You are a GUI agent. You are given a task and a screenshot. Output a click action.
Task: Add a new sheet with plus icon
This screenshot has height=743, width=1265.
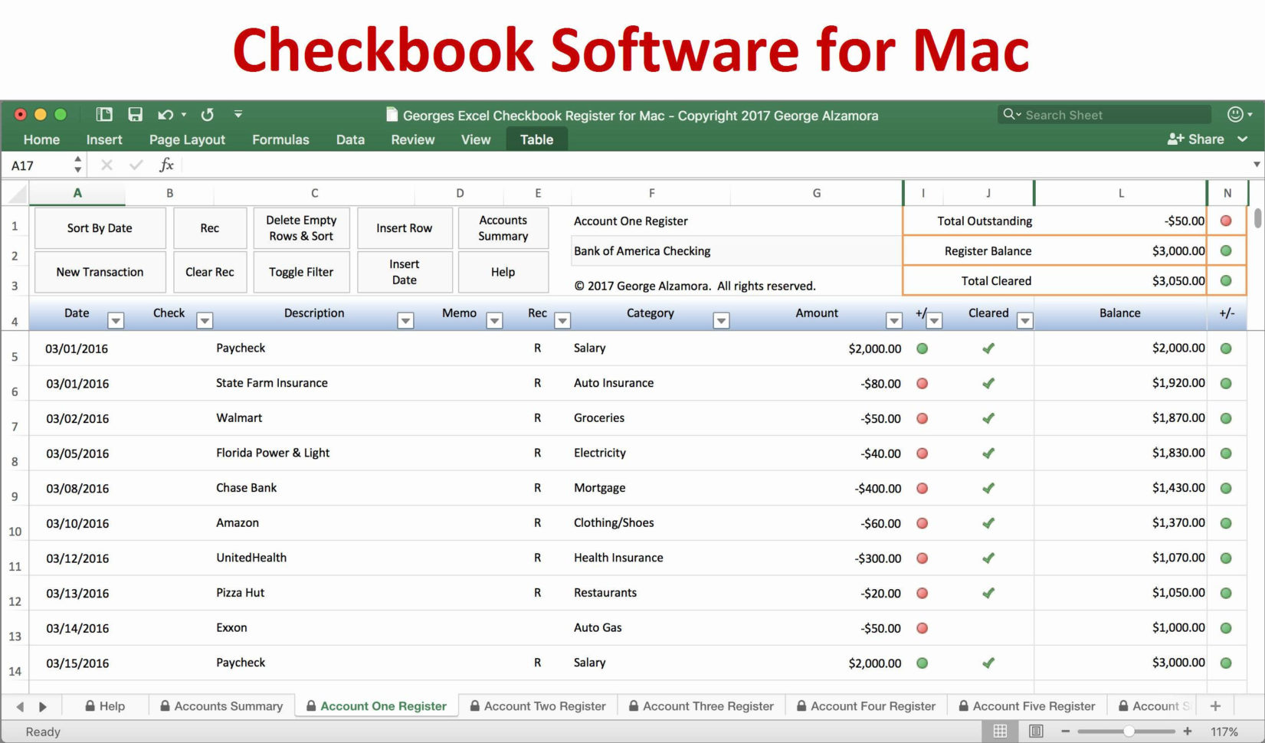pyautogui.click(x=1215, y=705)
